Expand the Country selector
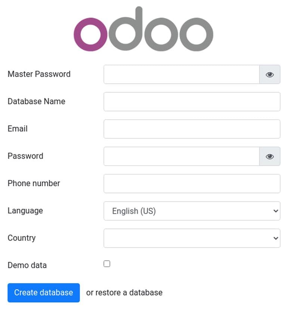 (192, 238)
